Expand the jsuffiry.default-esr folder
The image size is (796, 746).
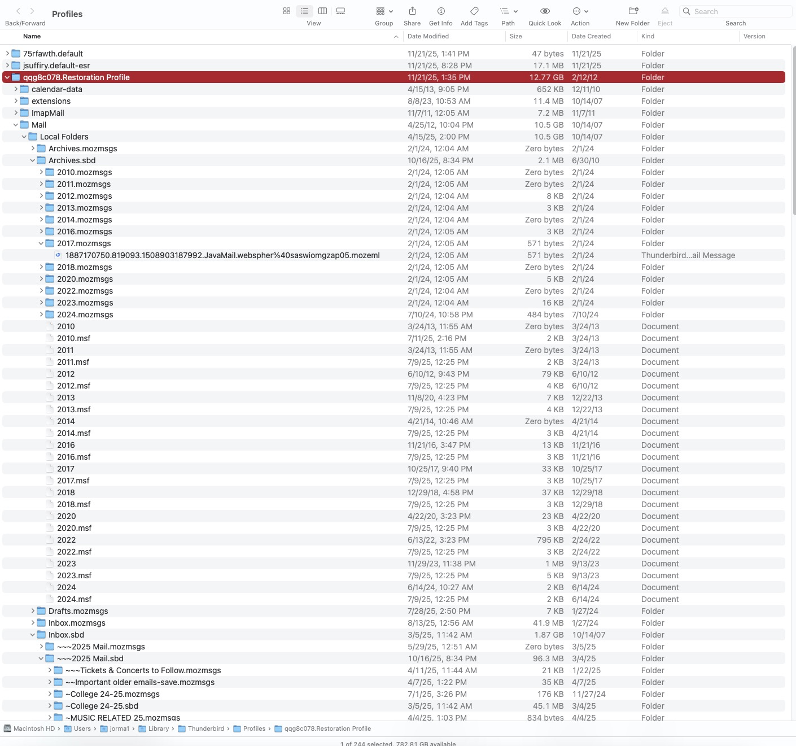coord(7,66)
